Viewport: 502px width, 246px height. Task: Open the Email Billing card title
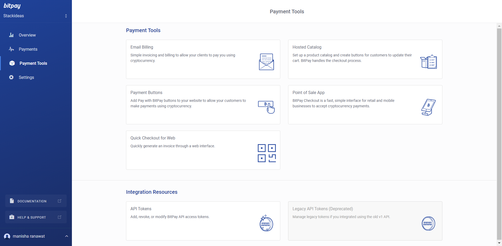click(x=142, y=47)
